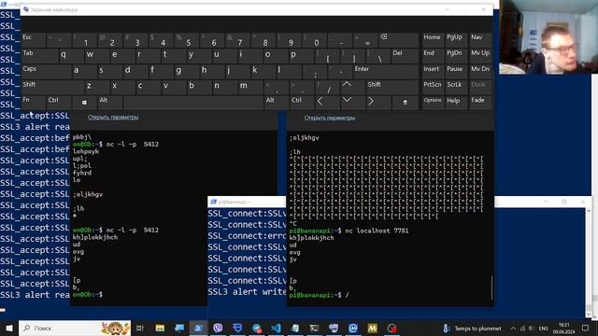Open the taskbar clock and date
The width and height of the screenshot is (598, 336).
click(x=563, y=328)
